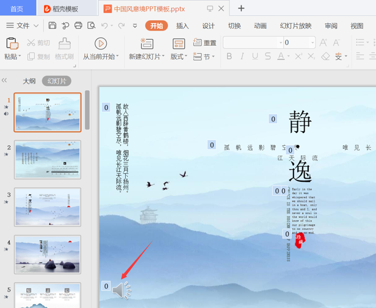This screenshot has width=376, height=308.
Task: Select slide 3 thumbnail
Action: click(x=48, y=207)
